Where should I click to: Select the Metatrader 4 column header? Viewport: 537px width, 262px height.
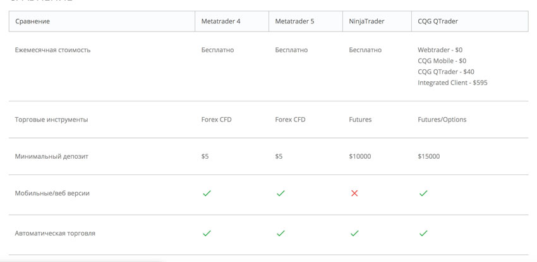[232, 21]
